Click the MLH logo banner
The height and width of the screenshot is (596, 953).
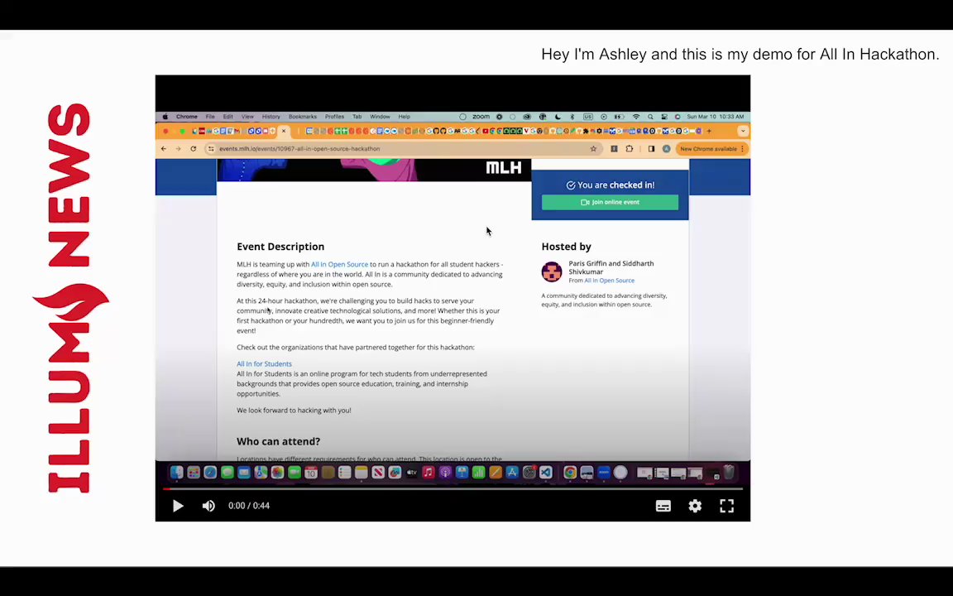503,168
